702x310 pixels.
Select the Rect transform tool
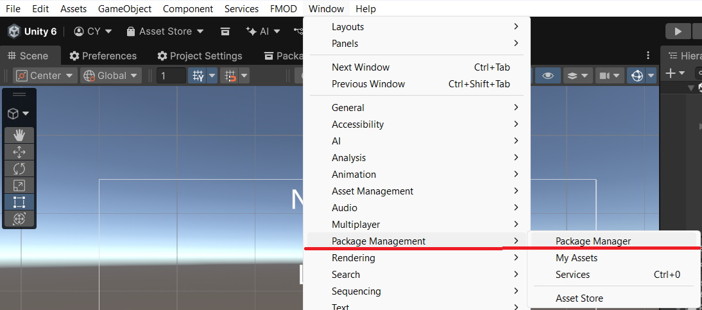click(x=19, y=202)
